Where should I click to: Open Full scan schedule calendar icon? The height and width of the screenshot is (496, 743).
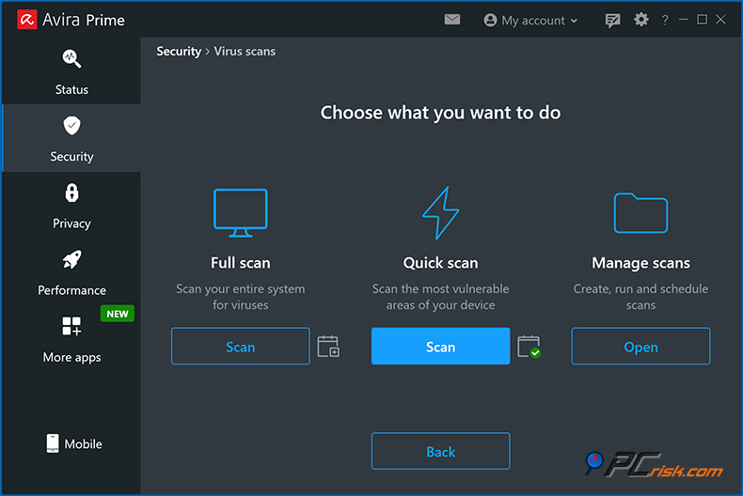click(x=328, y=347)
